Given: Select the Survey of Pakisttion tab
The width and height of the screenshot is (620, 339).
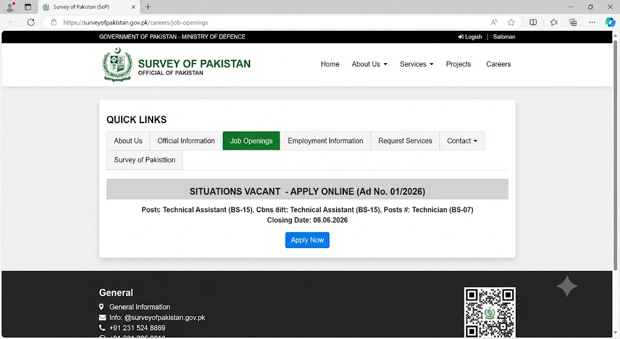Looking at the screenshot, I should [x=144, y=160].
